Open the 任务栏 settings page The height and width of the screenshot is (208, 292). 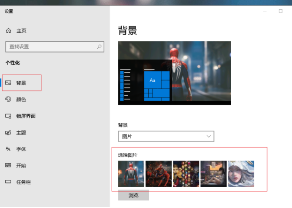coord(23,182)
